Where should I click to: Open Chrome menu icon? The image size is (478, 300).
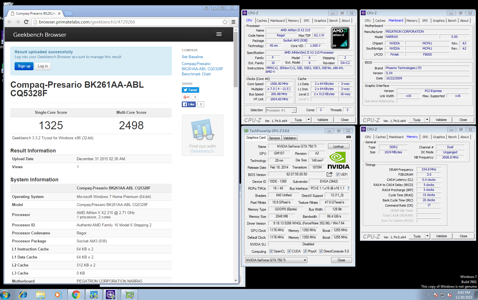click(234, 22)
